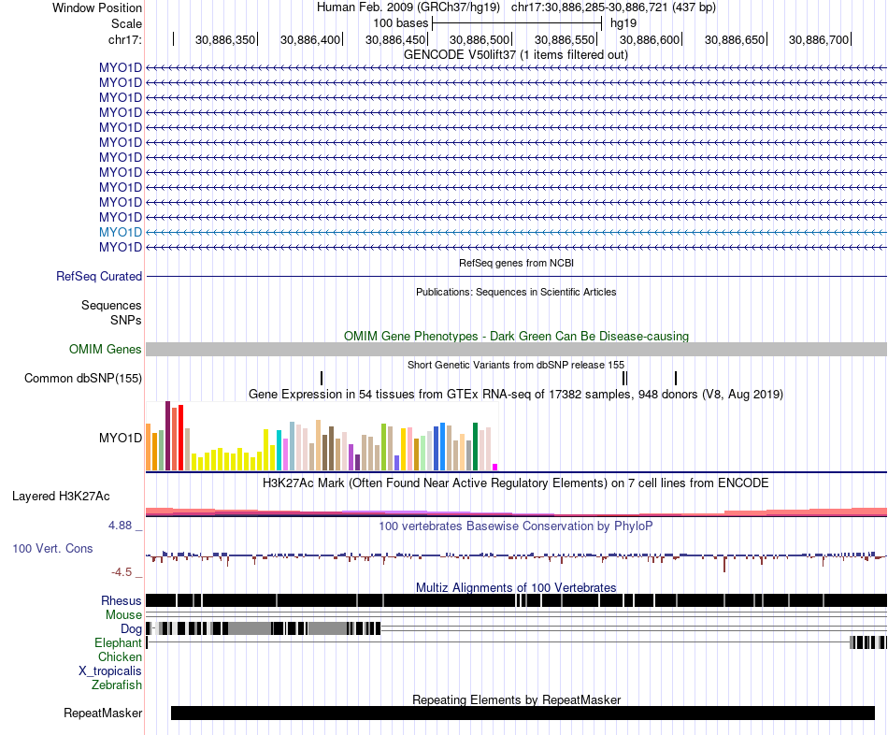Click the Rhesus alignment label
Image resolution: width=888 pixels, height=735 pixels.
(122, 600)
